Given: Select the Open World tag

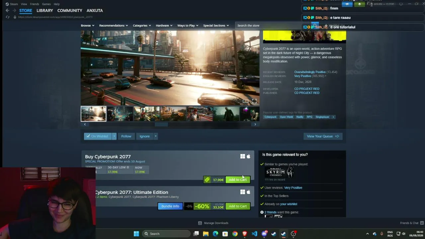Looking at the screenshot, I should [x=286, y=117].
